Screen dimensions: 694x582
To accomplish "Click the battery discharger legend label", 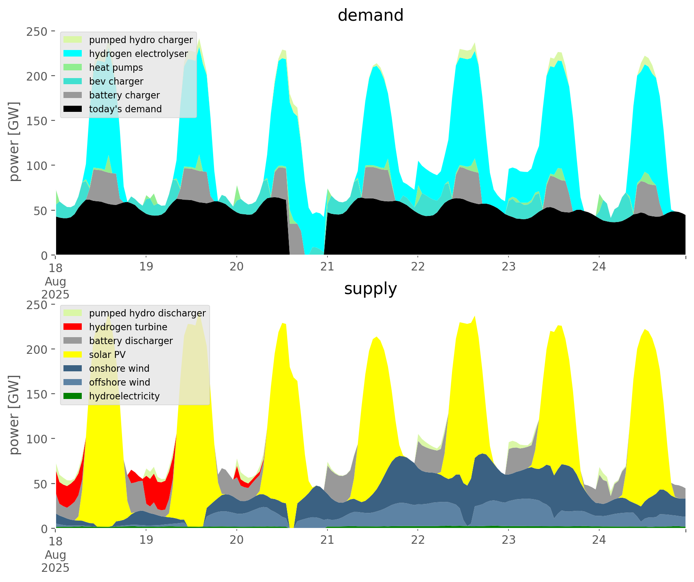I will (x=131, y=341).
